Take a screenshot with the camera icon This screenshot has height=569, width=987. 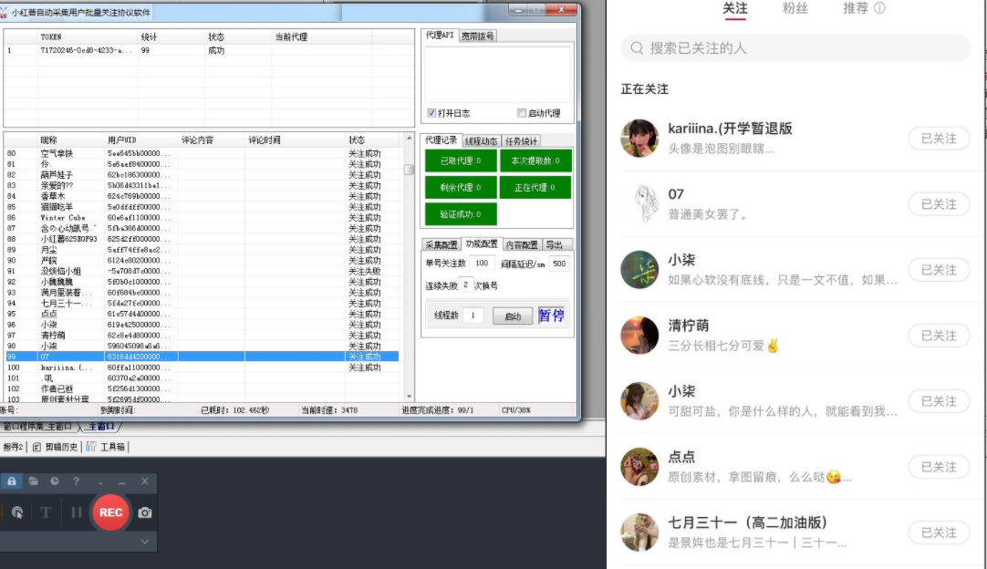pos(145,512)
